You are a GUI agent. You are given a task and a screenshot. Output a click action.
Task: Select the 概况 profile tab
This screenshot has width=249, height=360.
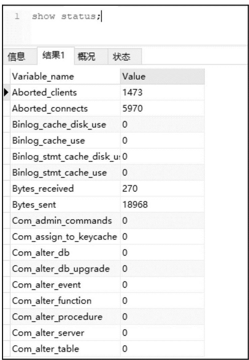(x=86, y=57)
